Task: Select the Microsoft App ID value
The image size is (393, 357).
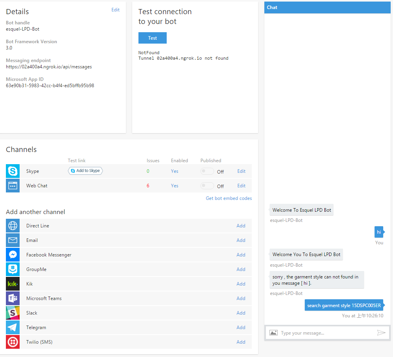Action: click(x=50, y=85)
